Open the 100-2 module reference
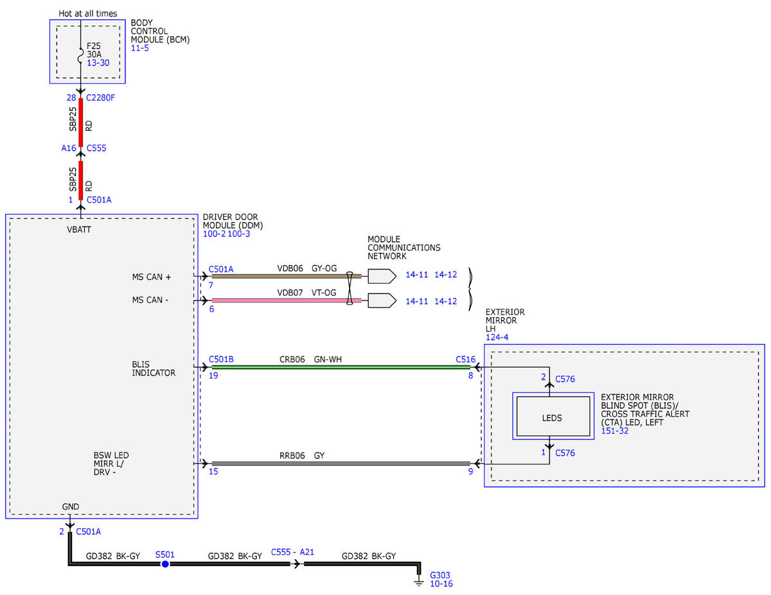 tap(214, 234)
